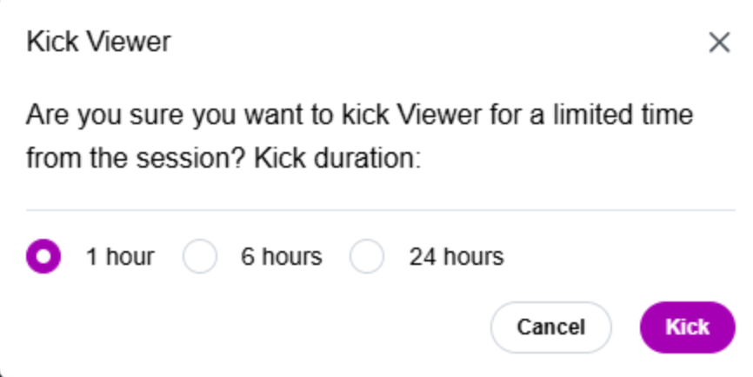Image resolution: width=753 pixels, height=377 pixels.
Task: Click the "6 hours" label text
Action: [x=281, y=257]
